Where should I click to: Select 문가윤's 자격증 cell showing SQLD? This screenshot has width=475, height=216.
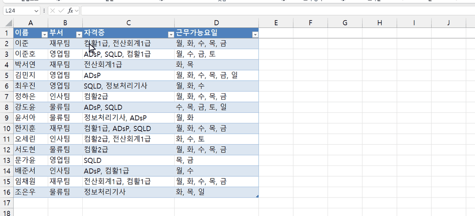coord(128,160)
